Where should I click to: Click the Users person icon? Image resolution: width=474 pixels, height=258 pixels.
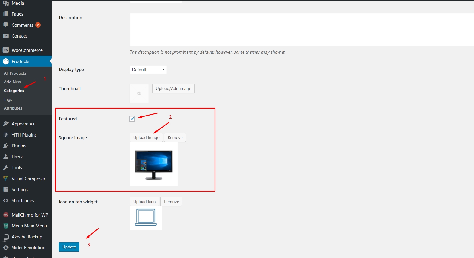point(6,157)
